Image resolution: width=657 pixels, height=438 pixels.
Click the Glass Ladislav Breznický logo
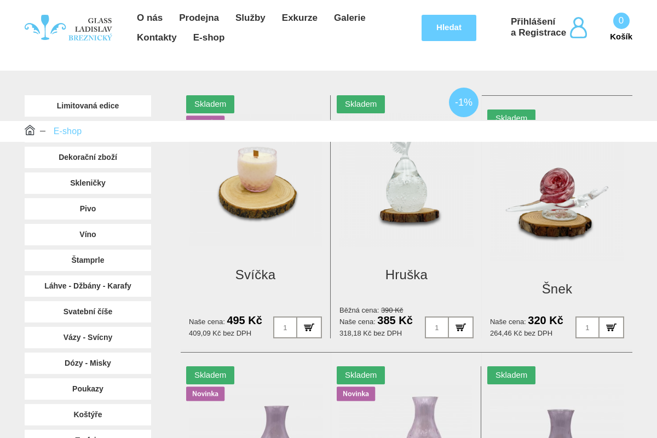point(68,28)
